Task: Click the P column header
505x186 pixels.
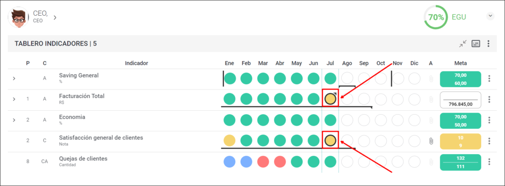Action: (28, 63)
